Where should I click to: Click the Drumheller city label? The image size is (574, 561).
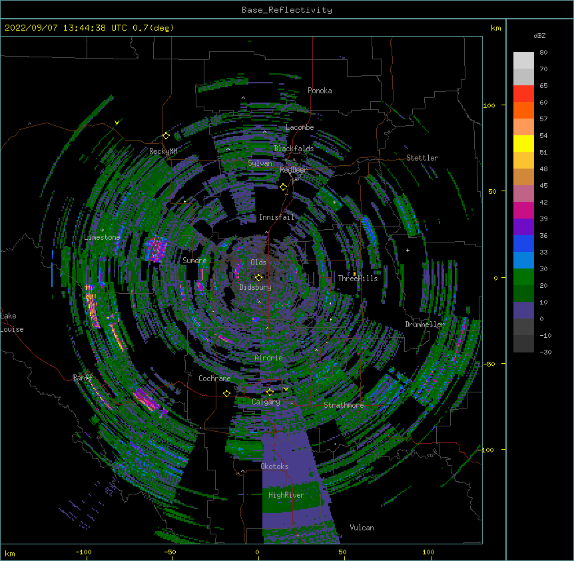click(425, 324)
